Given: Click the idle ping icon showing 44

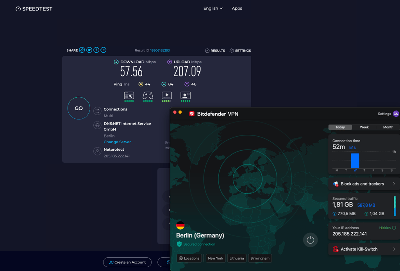Looking at the screenshot, I should pos(141,84).
